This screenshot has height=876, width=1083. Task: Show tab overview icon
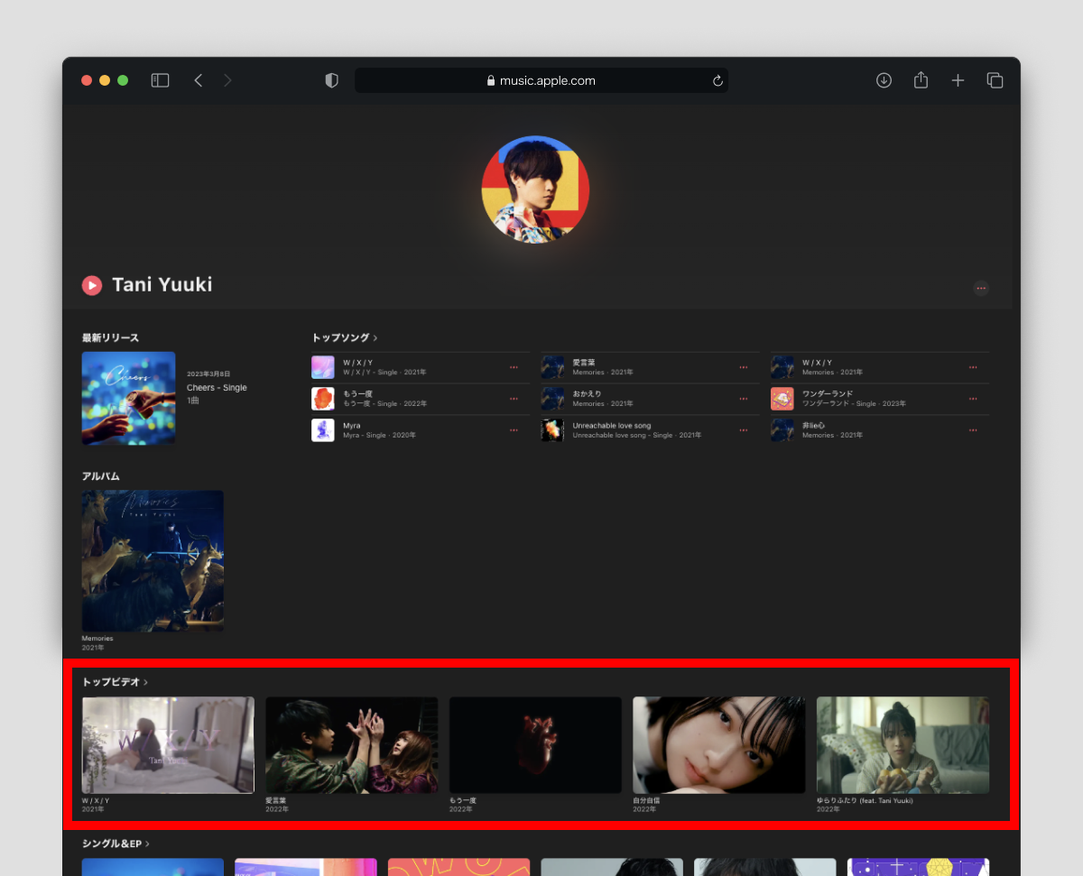995,80
